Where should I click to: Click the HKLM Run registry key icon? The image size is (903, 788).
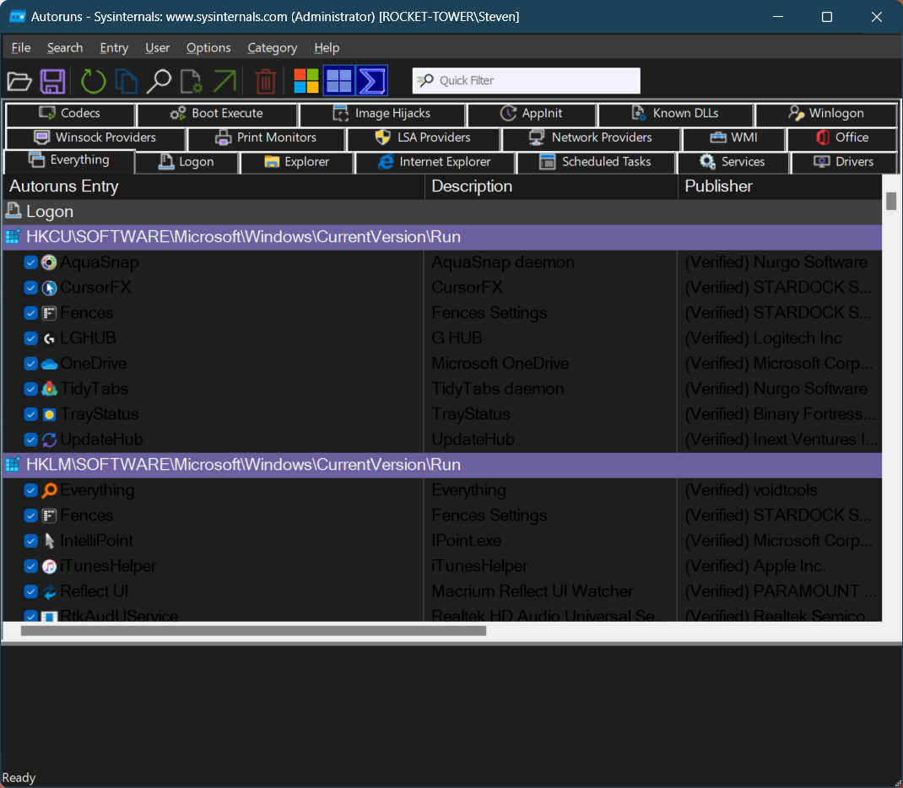click(13, 465)
